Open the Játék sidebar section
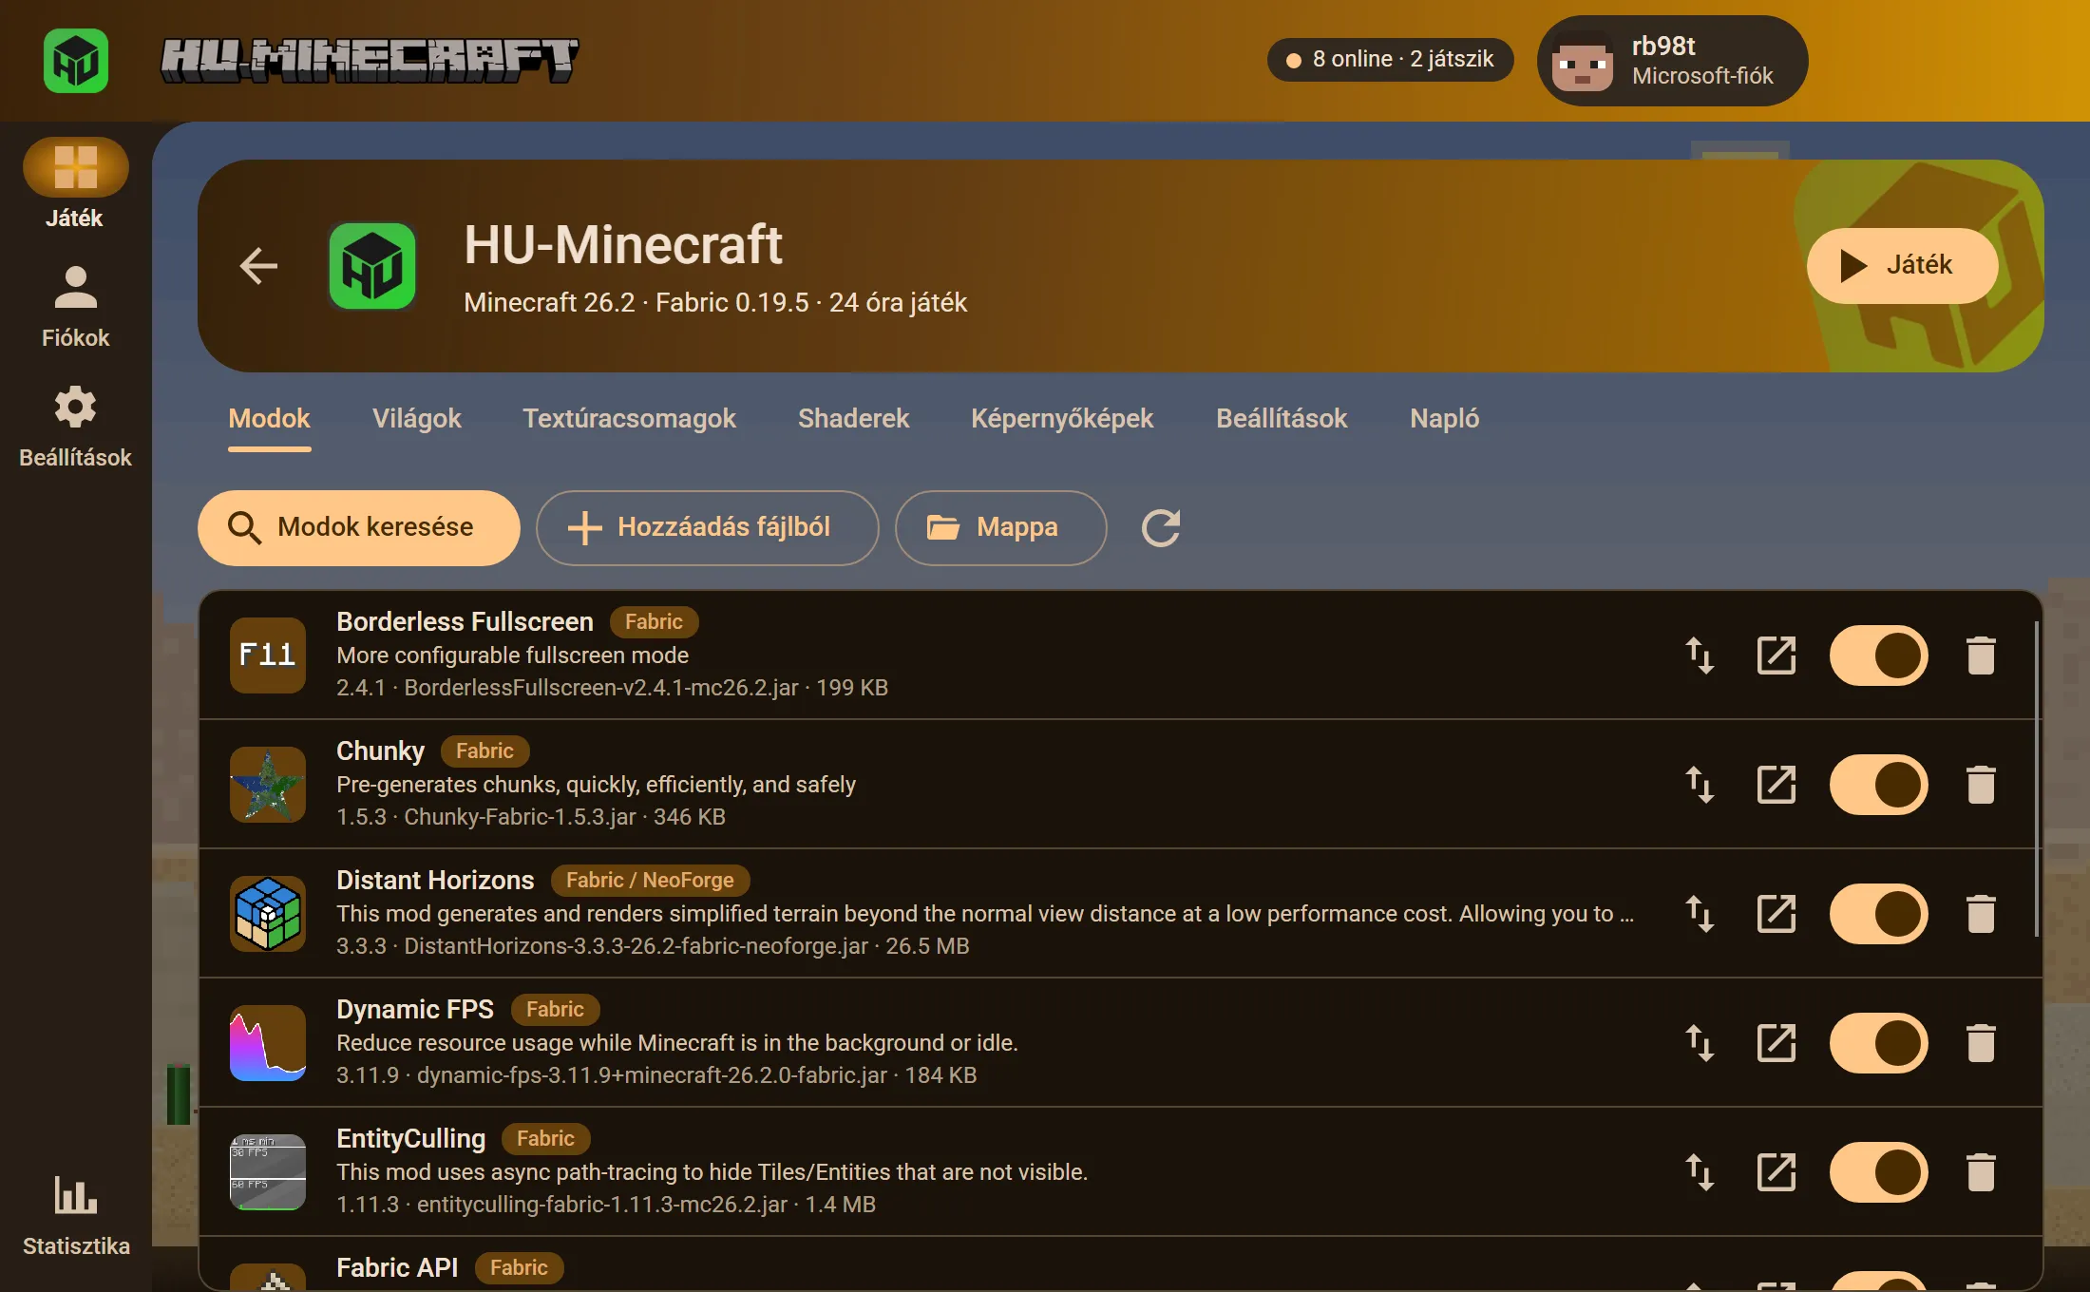Image resolution: width=2090 pixels, height=1292 pixels. 75,184
